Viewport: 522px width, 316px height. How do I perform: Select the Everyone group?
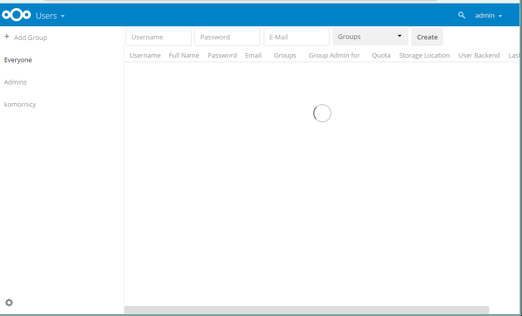click(18, 60)
